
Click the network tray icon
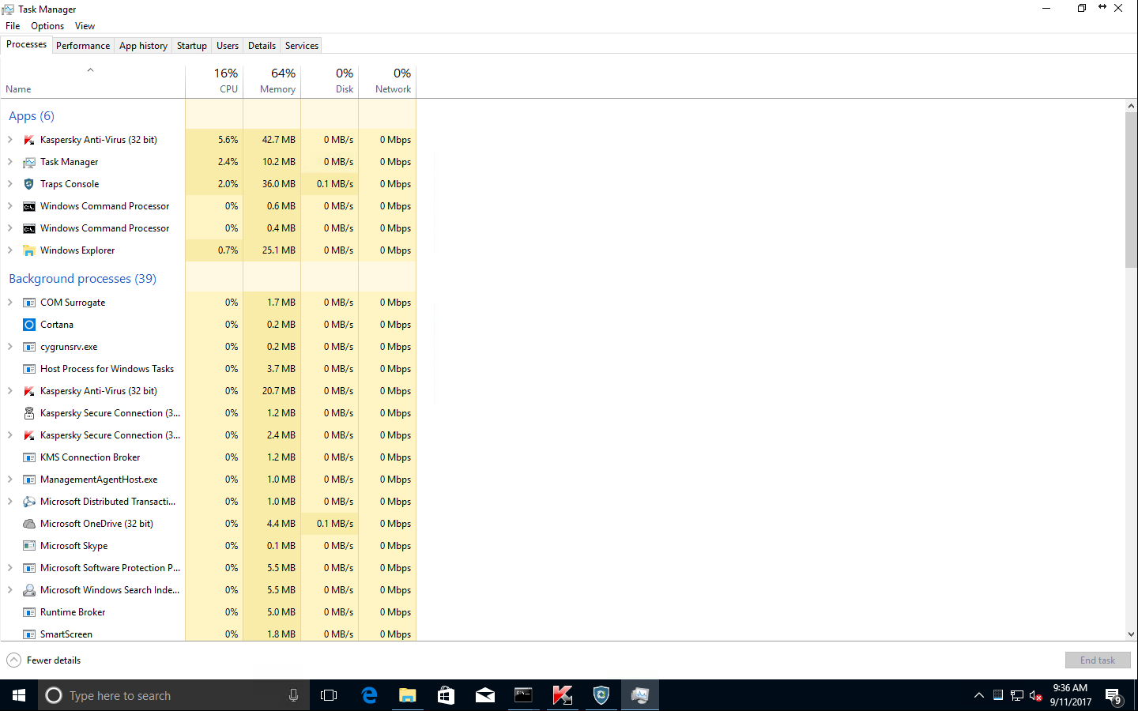tap(1017, 696)
